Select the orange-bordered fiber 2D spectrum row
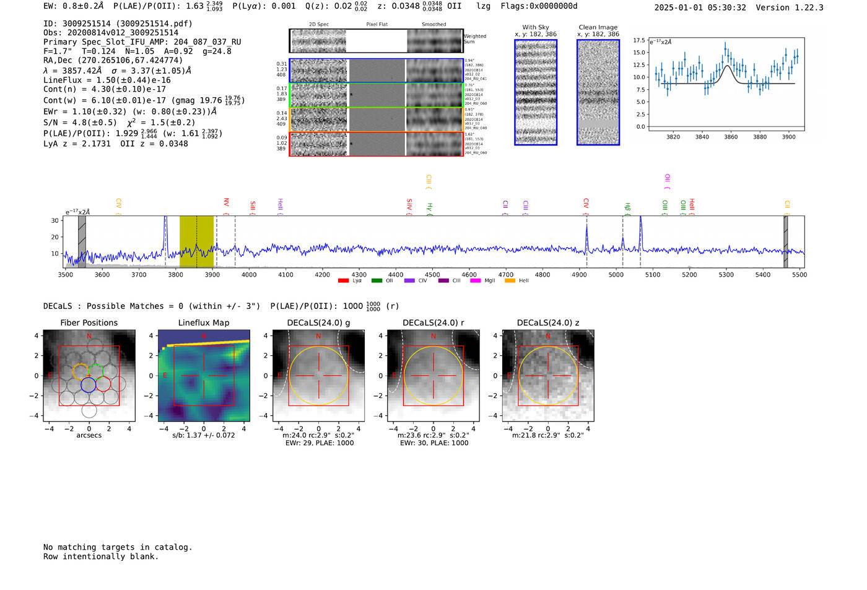Screen dimensions: 867x590 [377, 119]
